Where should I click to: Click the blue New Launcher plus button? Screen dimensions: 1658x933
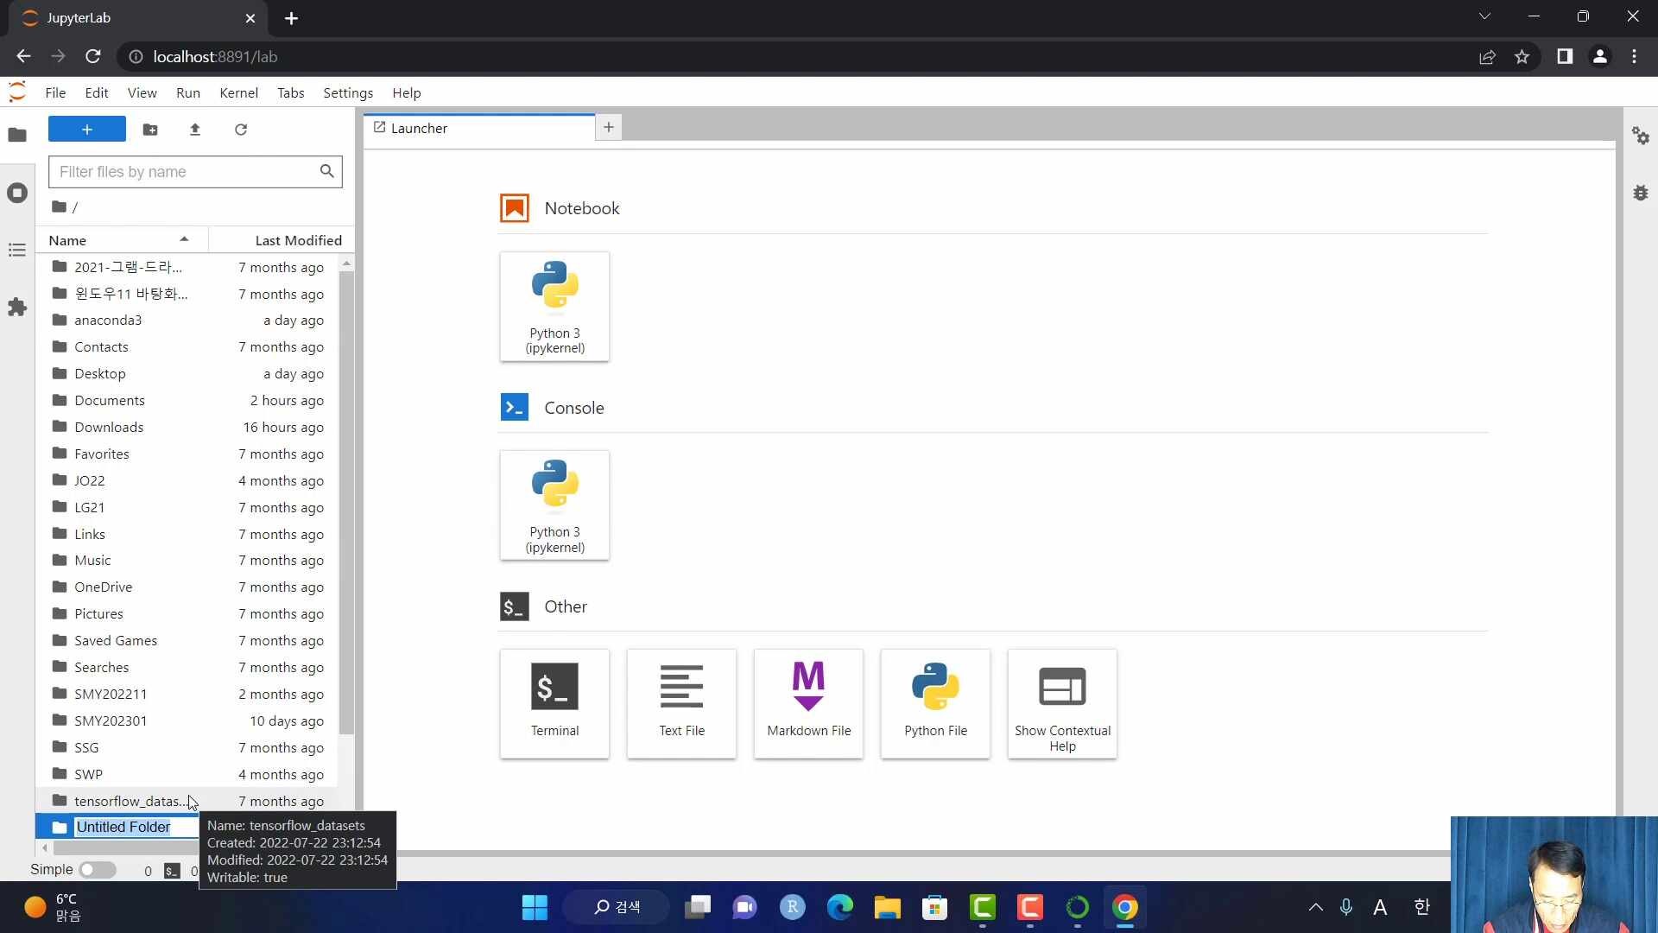(x=87, y=130)
